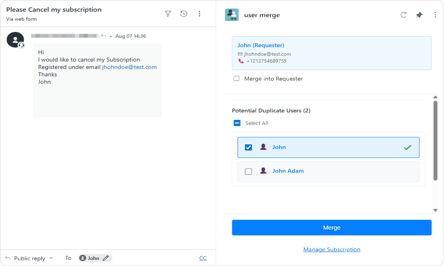The height and width of the screenshot is (266, 444).
Task: Click the CC link in reply bar
Action: click(203, 258)
